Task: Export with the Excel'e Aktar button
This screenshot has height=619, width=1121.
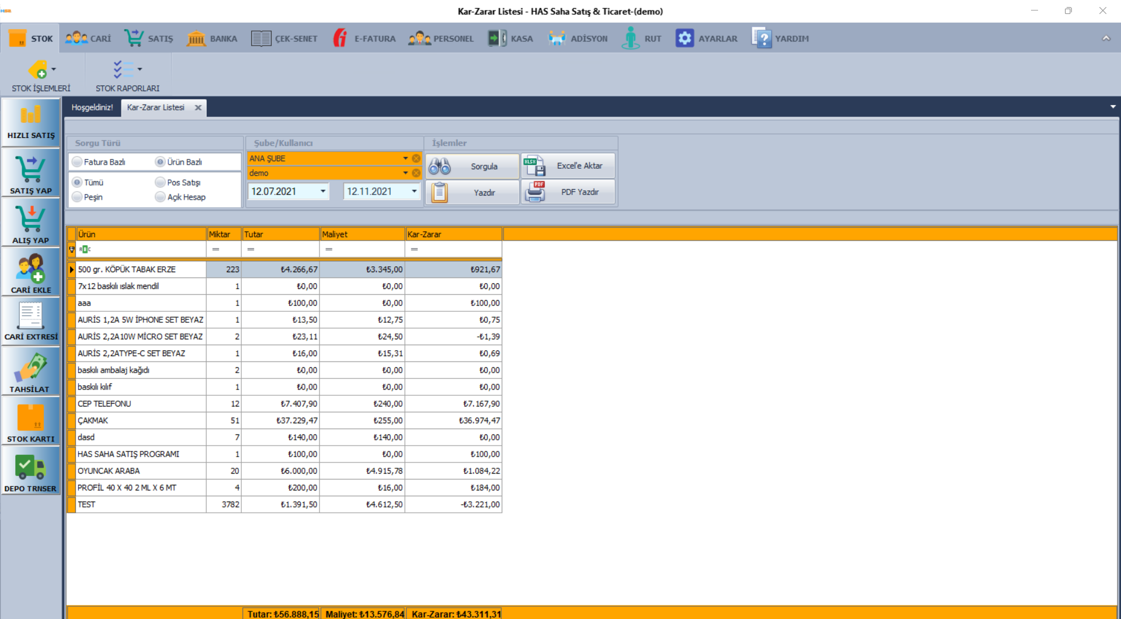Action: [x=568, y=166]
